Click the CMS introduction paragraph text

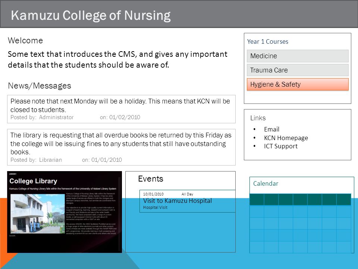[117, 59]
